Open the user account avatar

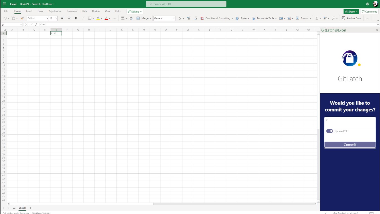coord(375,4)
